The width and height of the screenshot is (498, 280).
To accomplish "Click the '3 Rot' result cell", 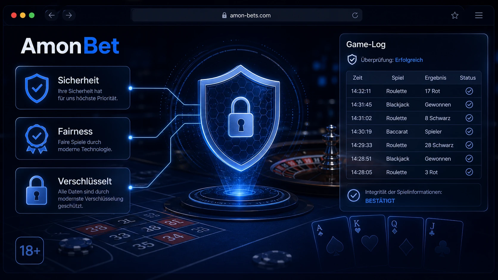I will click(431, 172).
